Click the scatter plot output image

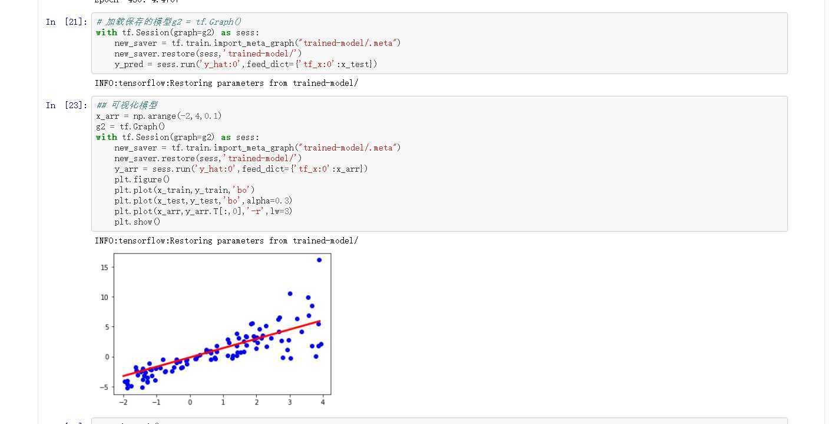222,324
